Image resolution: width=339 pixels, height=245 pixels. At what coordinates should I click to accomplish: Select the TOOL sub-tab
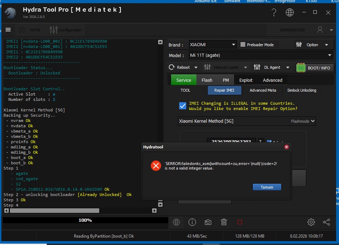pyautogui.click(x=185, y=90)
